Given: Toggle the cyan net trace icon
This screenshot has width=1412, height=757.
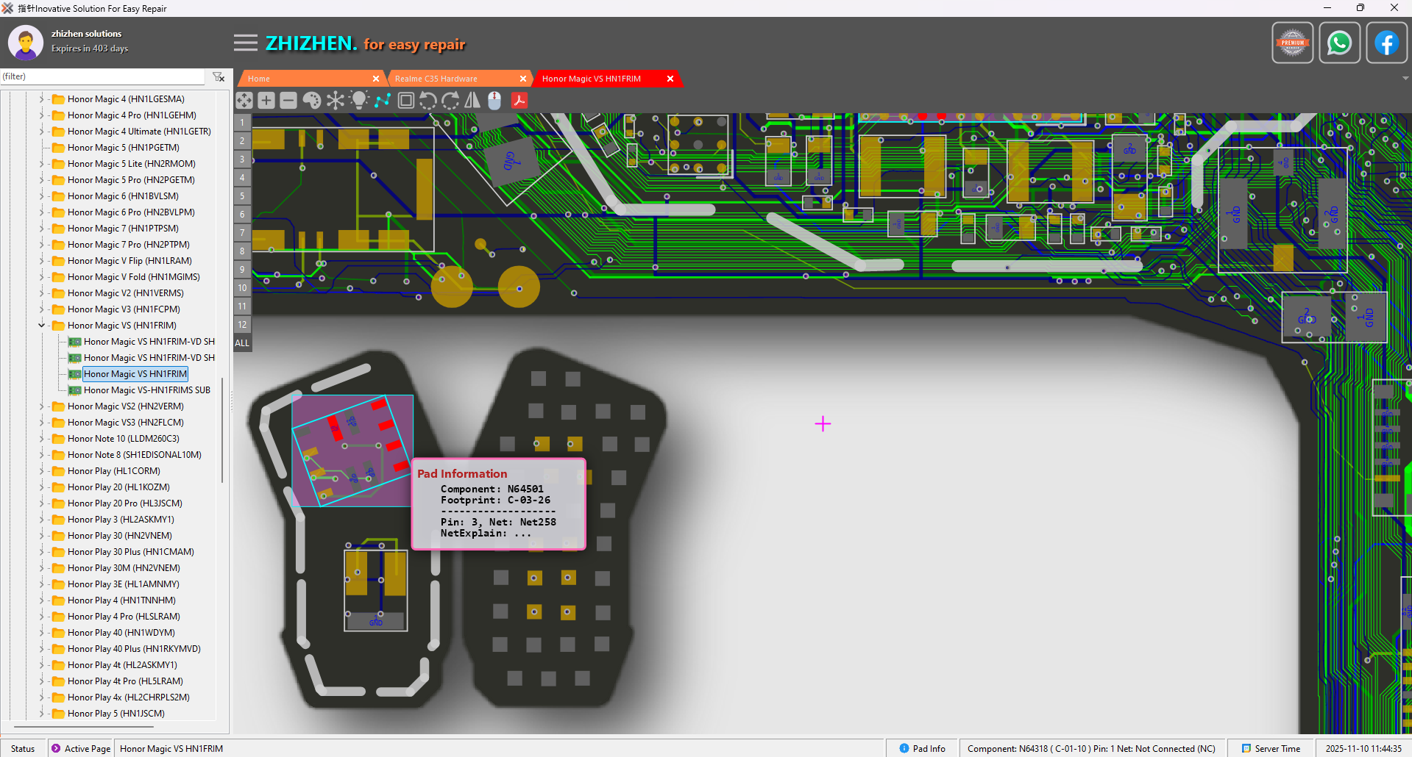Looking at the screenshot, I should click(x=383, y=101).
